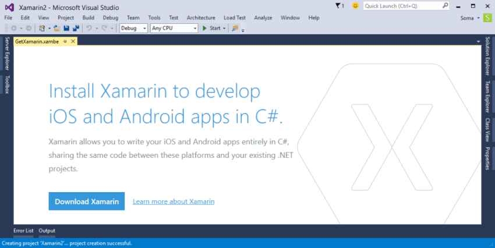
Task: Click the Save icon in the toolbar
Action: (66, 28)
